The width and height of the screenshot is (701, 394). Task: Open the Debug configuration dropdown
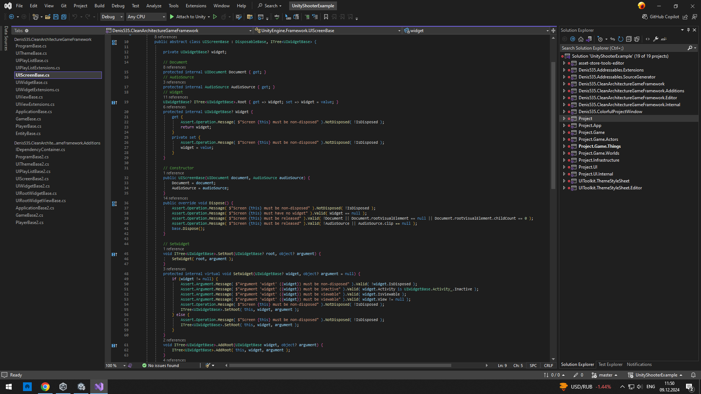click(112, 17)
